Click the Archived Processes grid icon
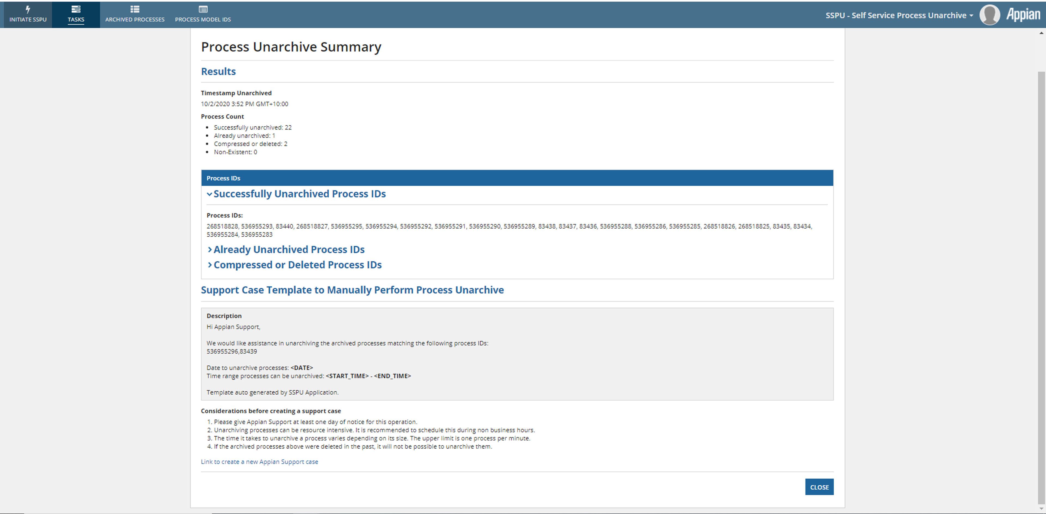Viewport: 1046px width, 514px height. [135, 9]
